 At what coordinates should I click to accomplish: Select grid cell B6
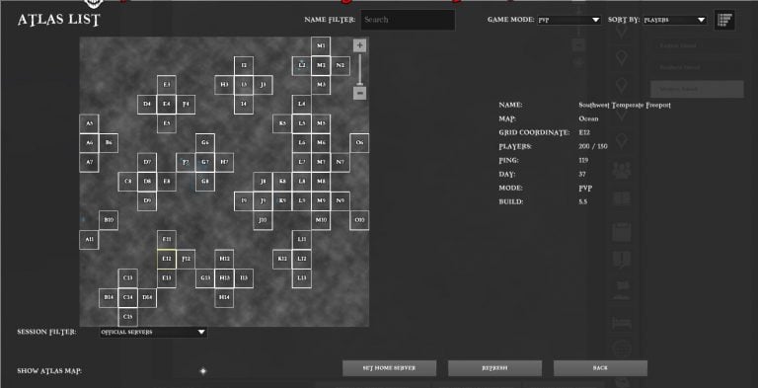coord(109,143)
